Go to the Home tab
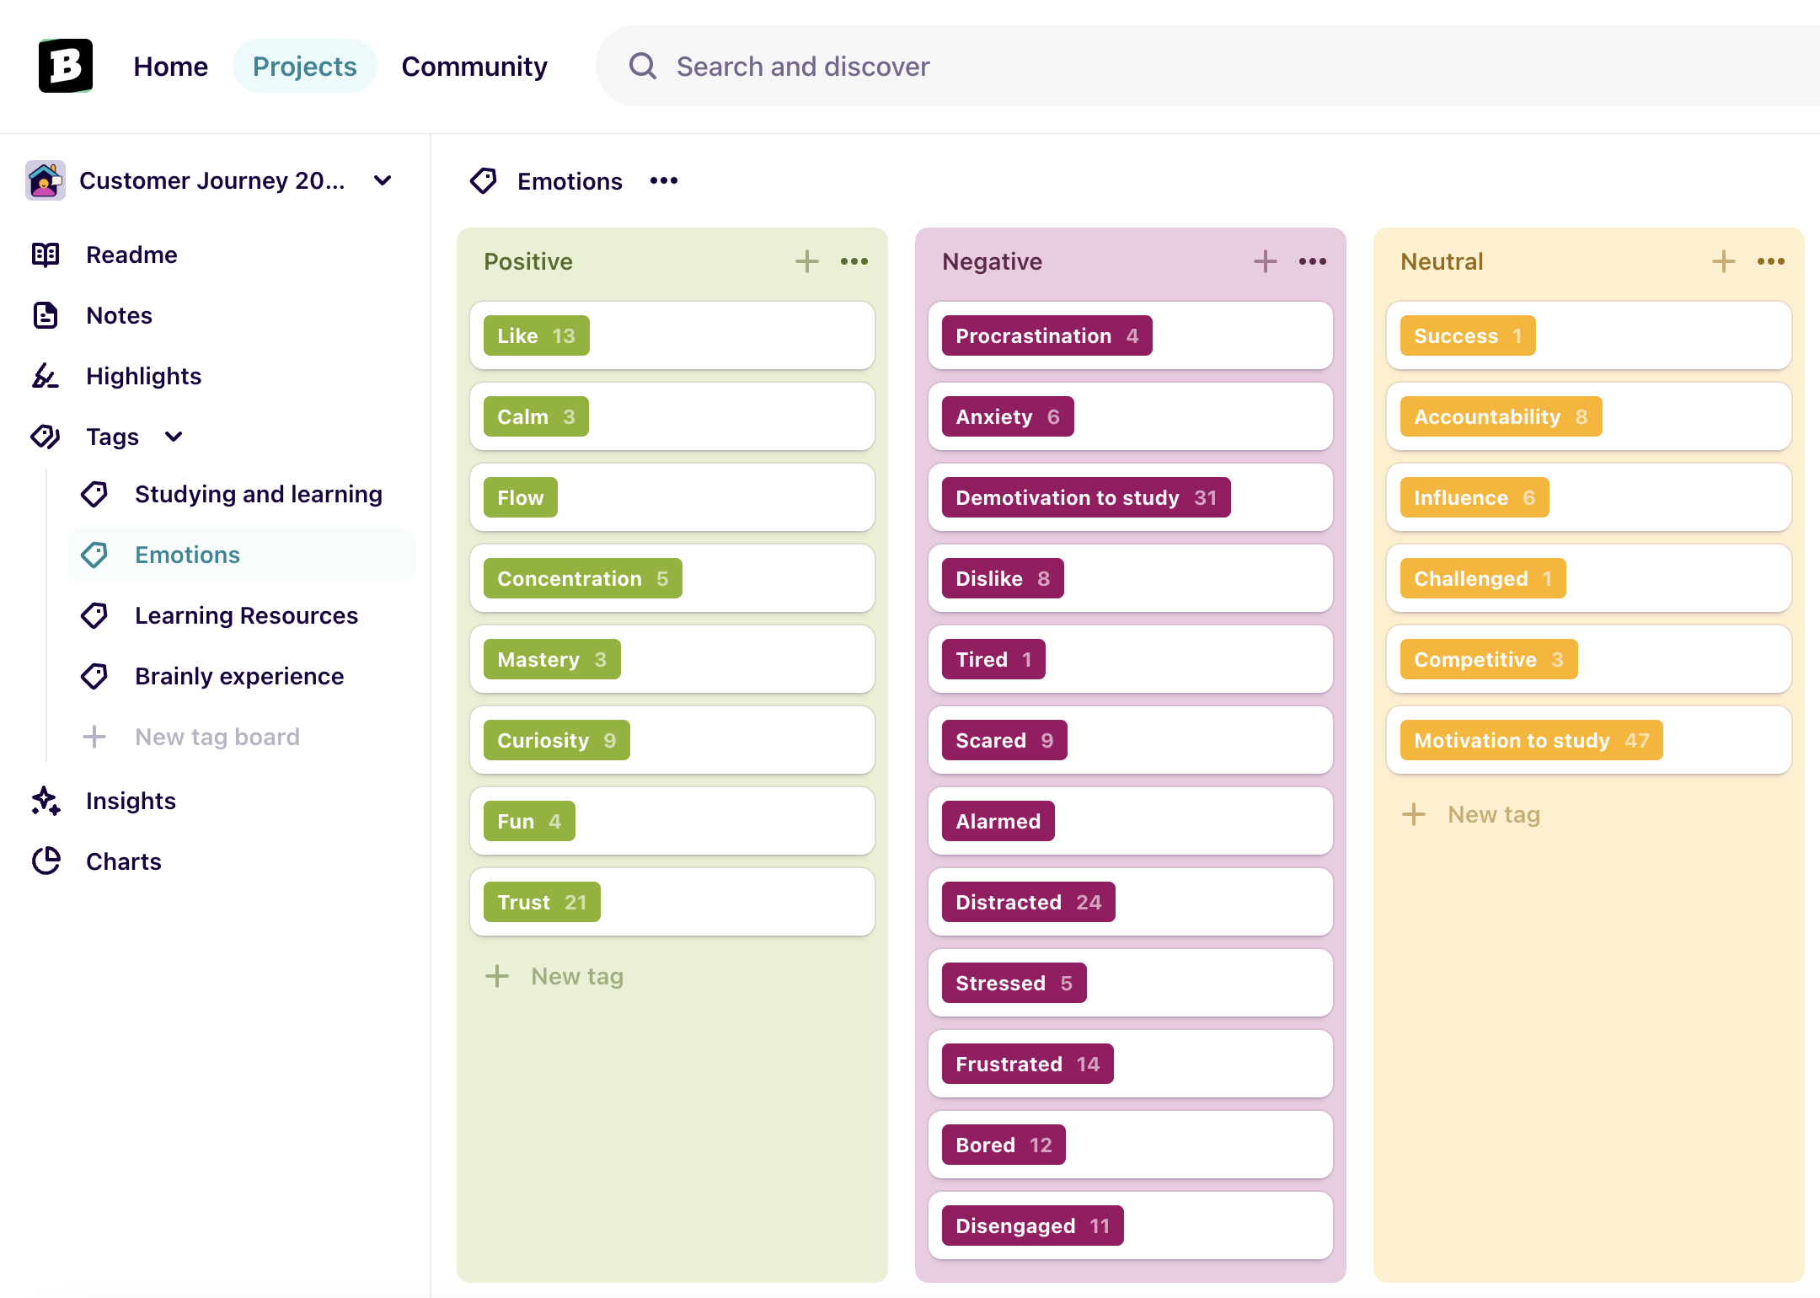Viewport: 1820px width, 1298px height. coord(170,66)
